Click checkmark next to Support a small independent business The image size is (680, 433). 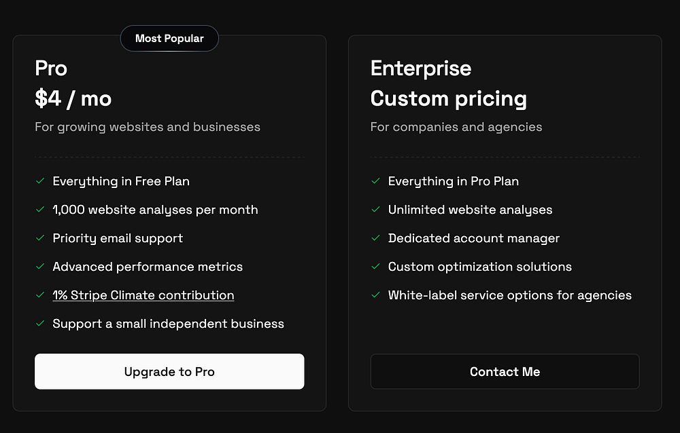[39, 324]
